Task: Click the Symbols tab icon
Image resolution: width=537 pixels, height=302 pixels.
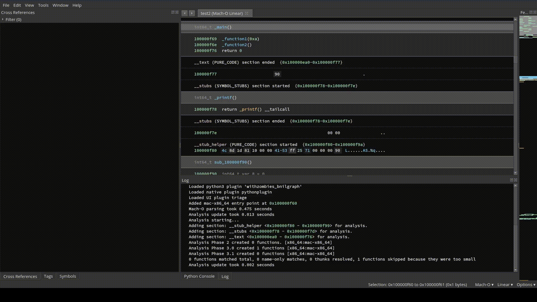Action: [x=67, y=276]
